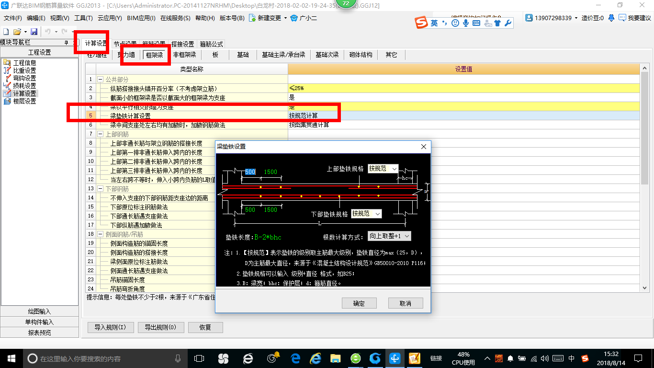
Task: Close the 梁垫铁设置 dialog
Action: [x=423, y=147]
